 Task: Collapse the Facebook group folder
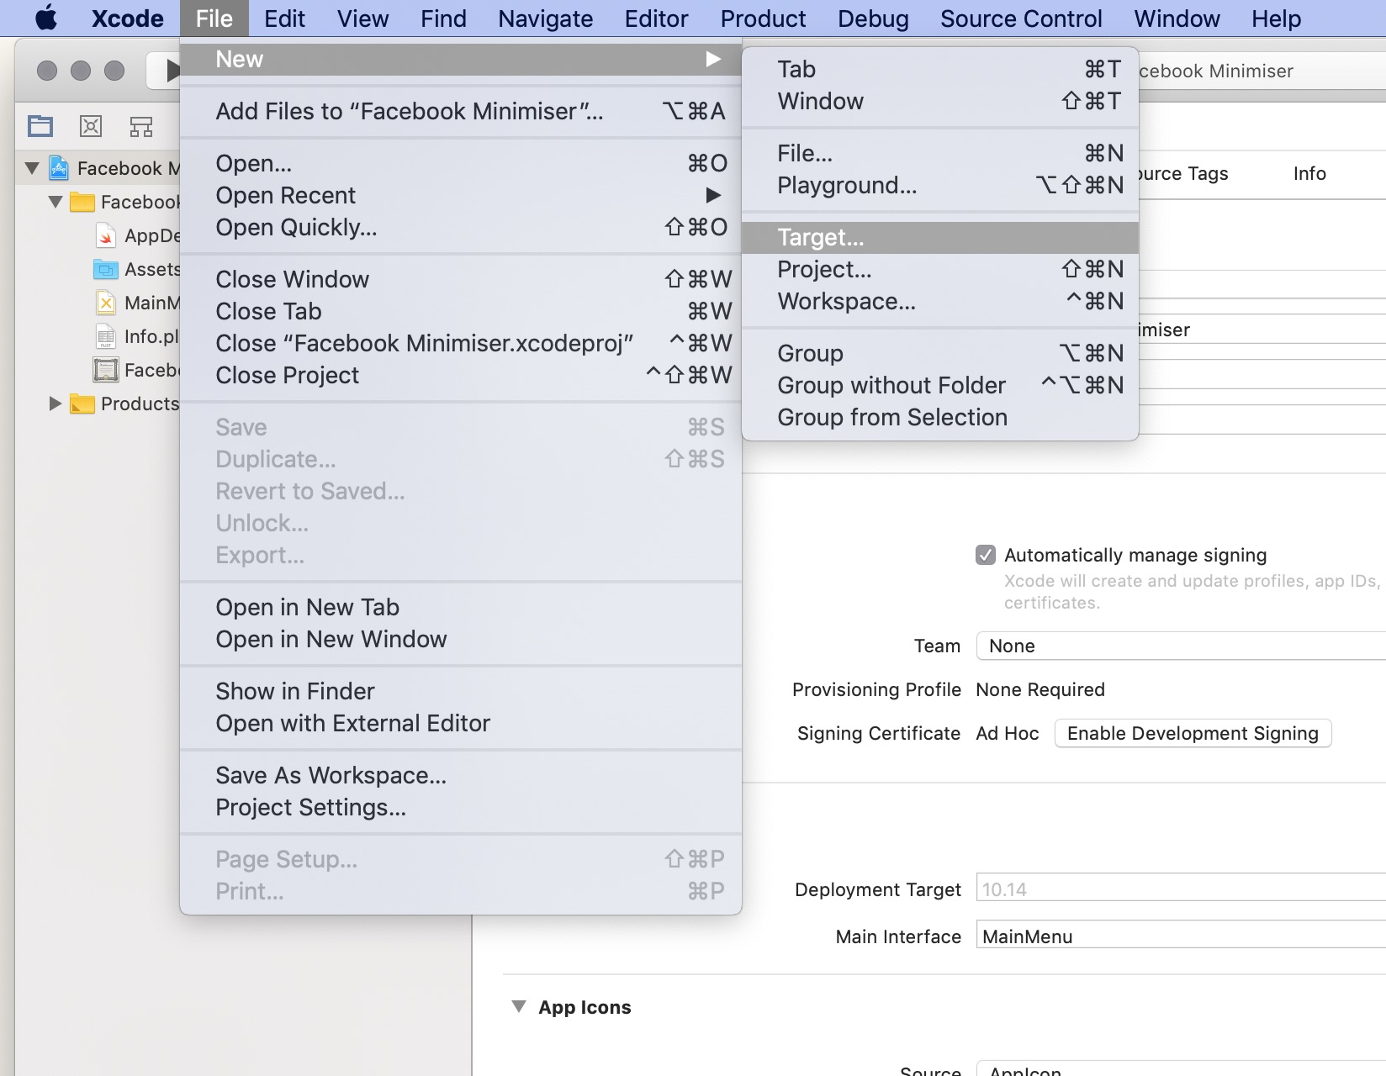(56, 202)
